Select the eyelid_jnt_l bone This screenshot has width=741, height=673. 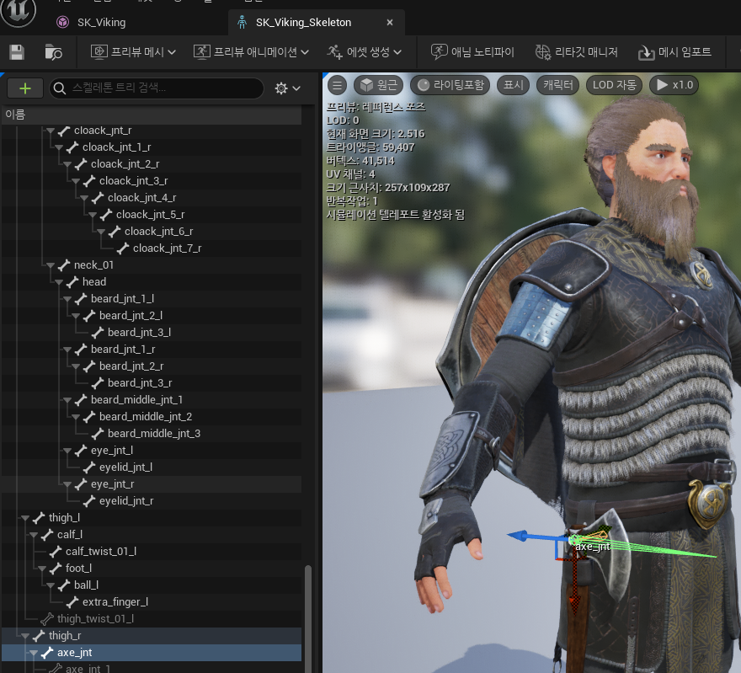(125, 467)
